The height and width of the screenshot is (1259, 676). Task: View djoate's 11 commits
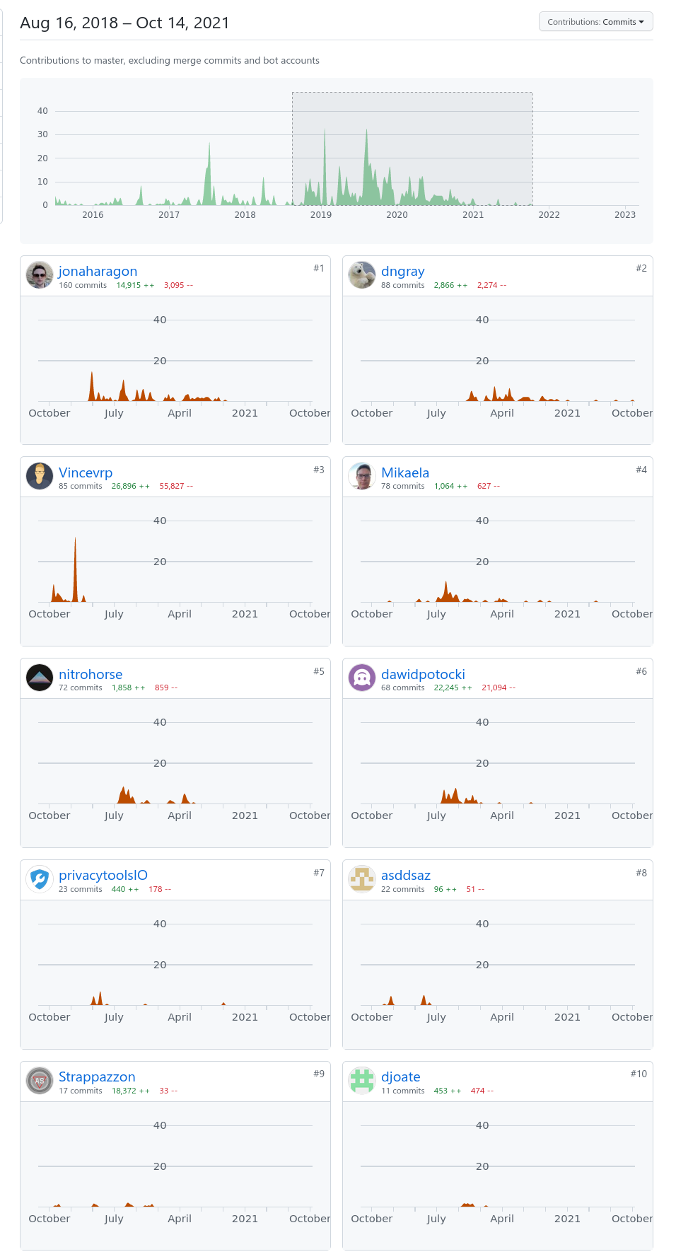click(x=403, y=1091)
